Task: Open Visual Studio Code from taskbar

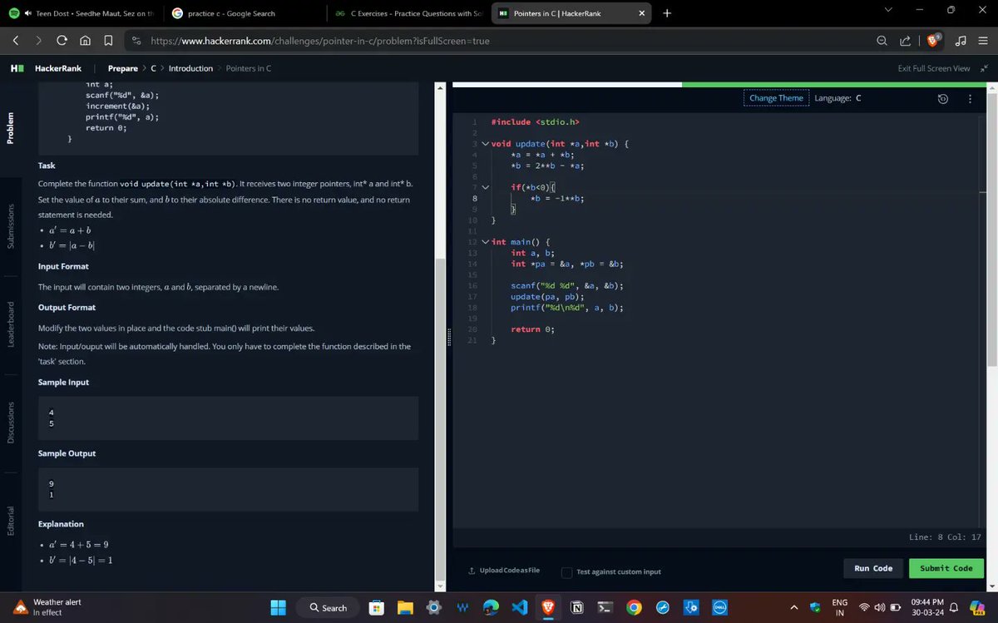Action: click(x=519, y=607)
